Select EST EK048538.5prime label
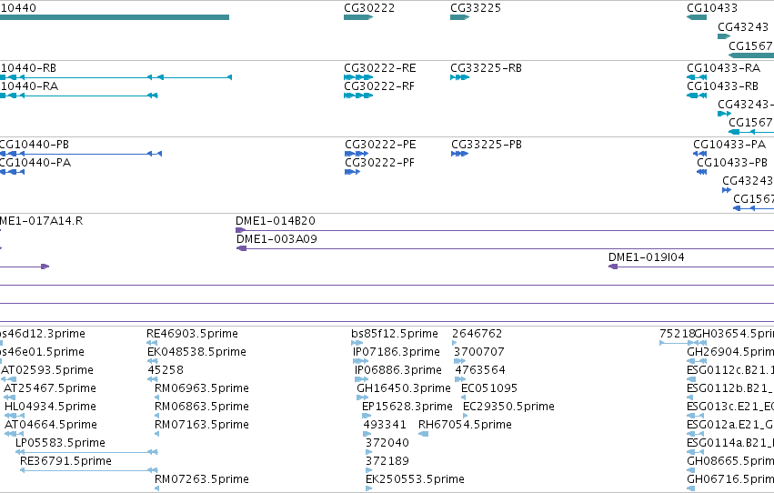Screen dimensions: 774x493 197,352
